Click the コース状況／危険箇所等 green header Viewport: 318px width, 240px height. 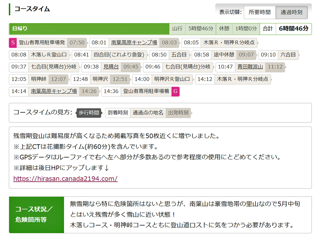point(36,215)
